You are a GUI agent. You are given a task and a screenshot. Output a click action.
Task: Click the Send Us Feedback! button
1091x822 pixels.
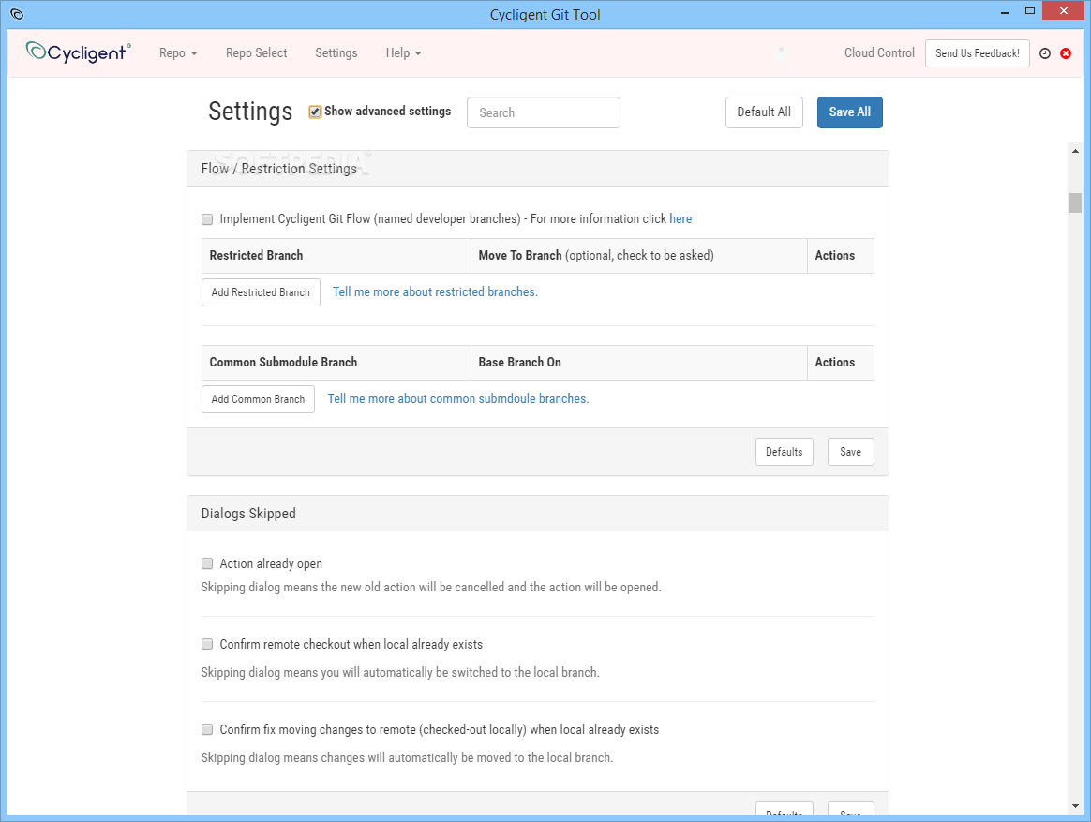click(x=977, y=53)
